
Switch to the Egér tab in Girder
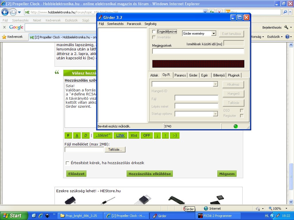pos(204,75)
